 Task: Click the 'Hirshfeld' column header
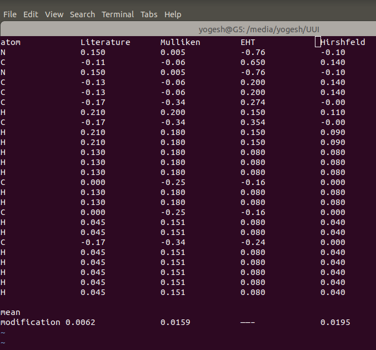[343, 42]
